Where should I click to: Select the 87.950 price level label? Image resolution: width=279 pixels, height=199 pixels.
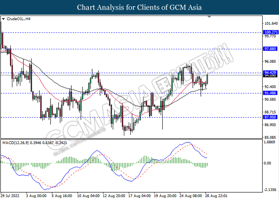pyautogui.click(x=270, y=117)
